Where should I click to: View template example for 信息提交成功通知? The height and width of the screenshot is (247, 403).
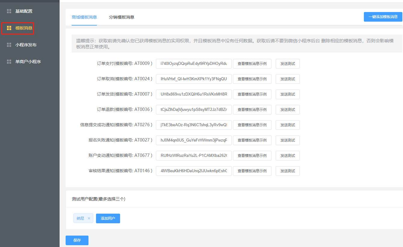[252, 125]
